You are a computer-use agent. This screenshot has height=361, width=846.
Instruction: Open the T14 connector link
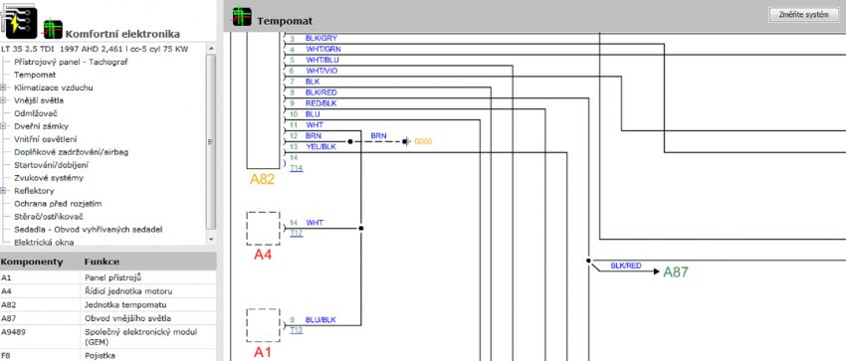(297, 168)
